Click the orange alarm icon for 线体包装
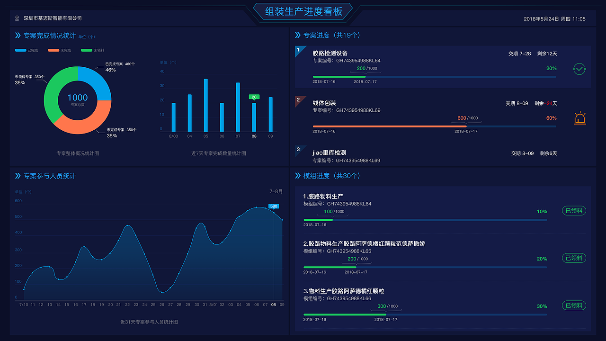The width and height of the screenshot is (606, 341). pyautogui.click(x=580, y=118)
